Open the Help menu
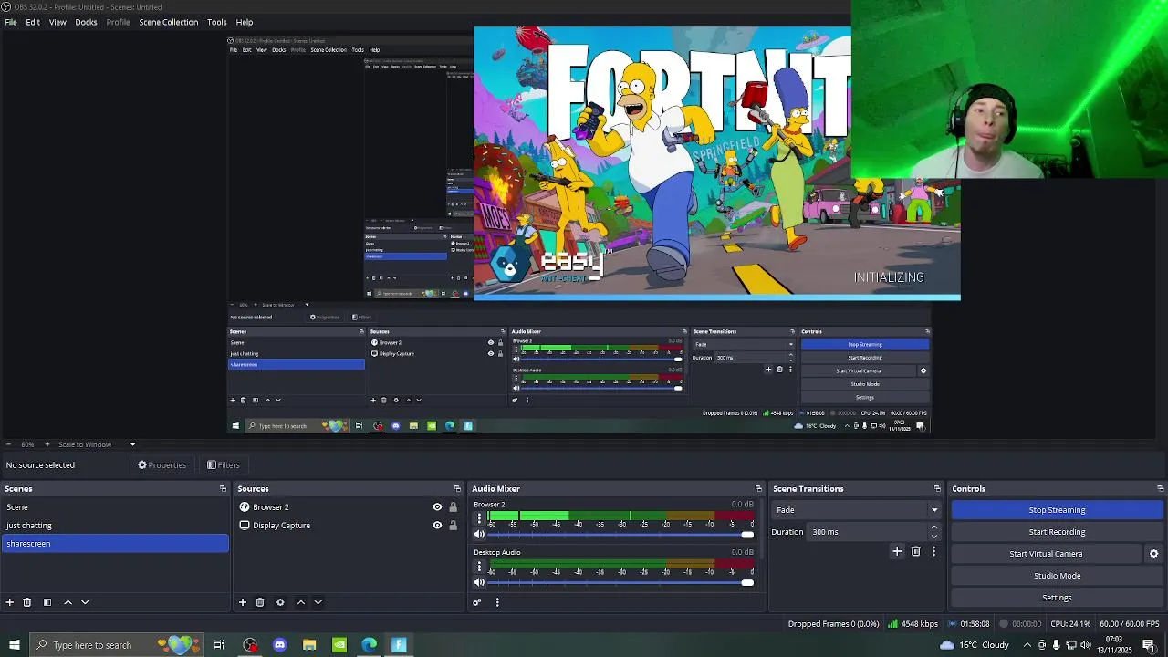This screenshot has height=657, width=1168. click(245, 22)
